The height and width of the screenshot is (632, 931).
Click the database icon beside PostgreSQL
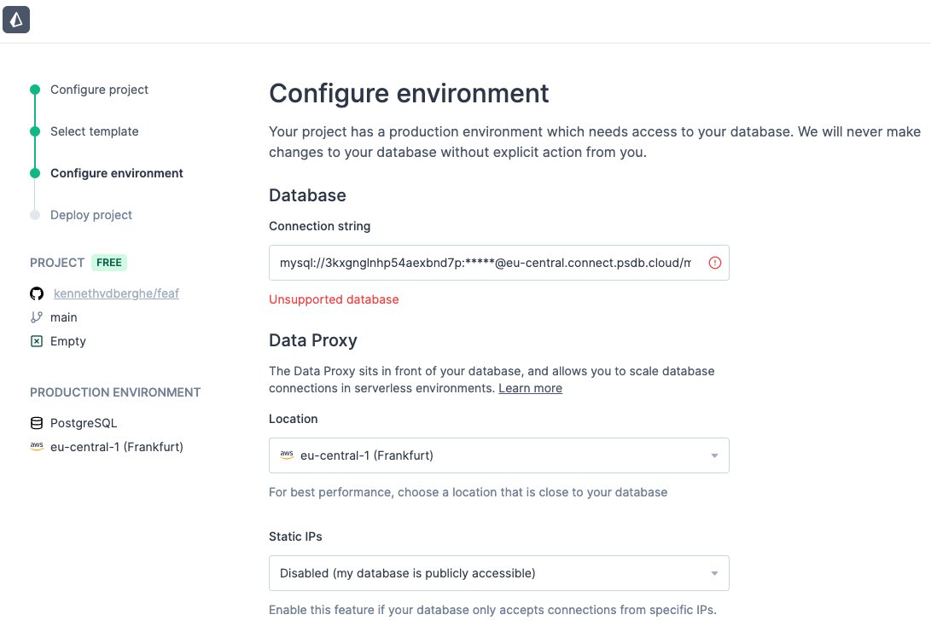coord(36,423)
